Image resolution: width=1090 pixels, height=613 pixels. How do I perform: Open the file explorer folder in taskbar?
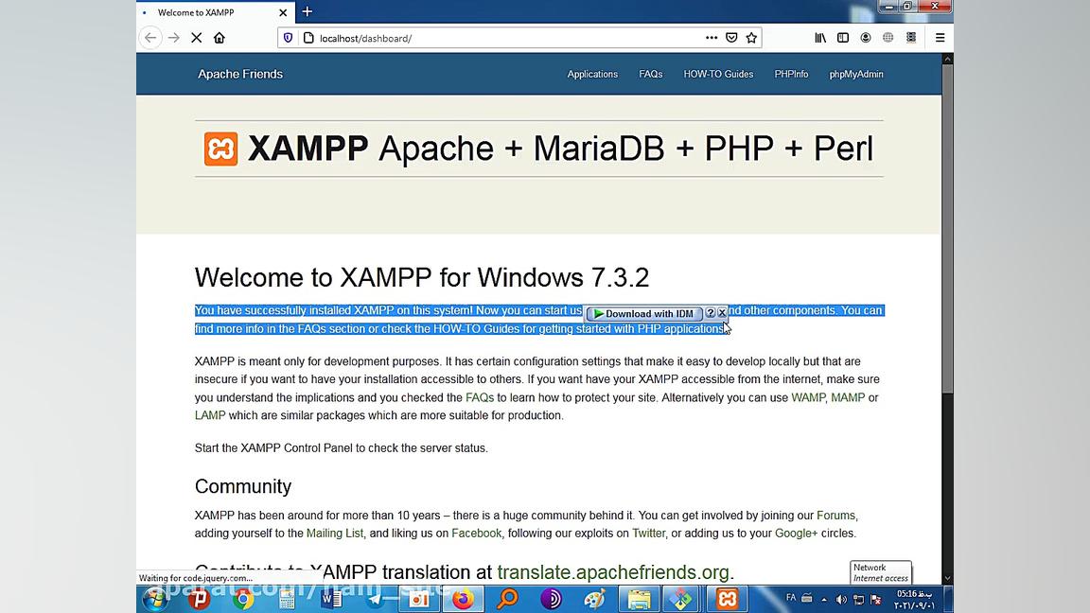[x=639, y=599]
